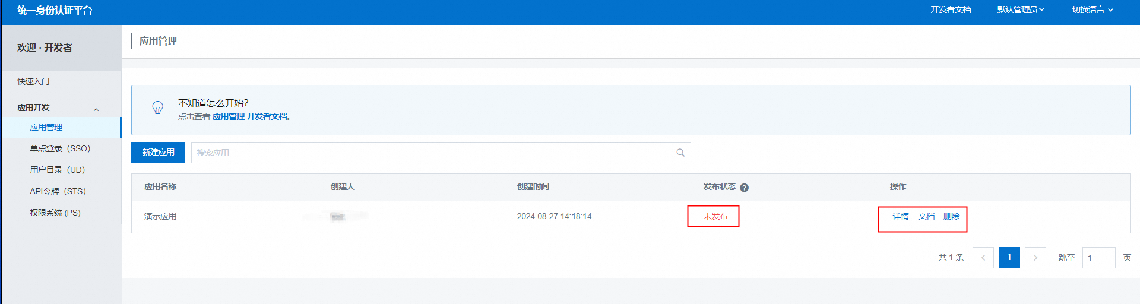
Task: Collapse the 应用开发 sidebar section
Action: pyautogui.click(x=96, y=109)
